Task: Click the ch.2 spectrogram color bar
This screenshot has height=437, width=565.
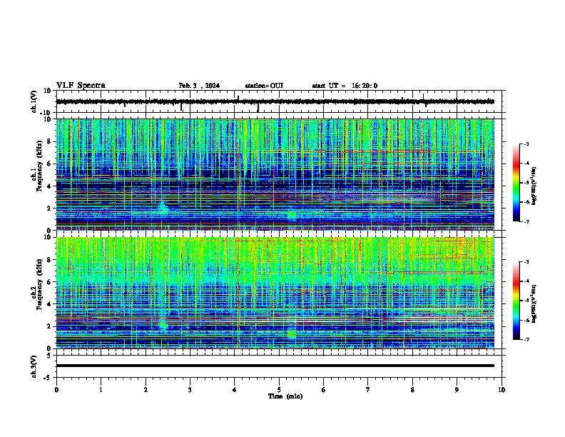Action: point(516,301)
